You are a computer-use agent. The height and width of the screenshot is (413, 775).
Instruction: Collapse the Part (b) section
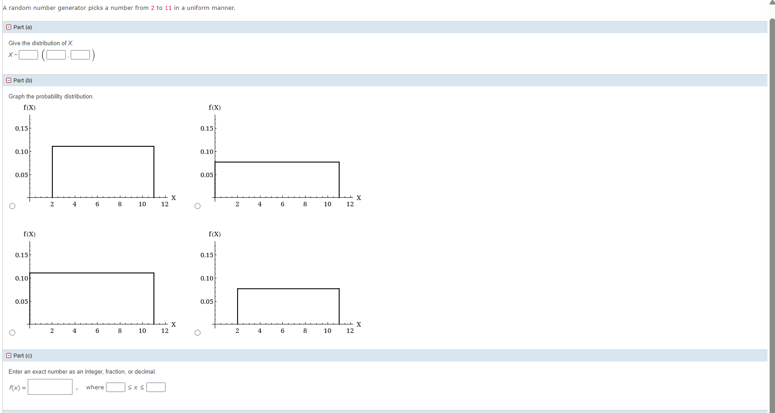click(9, 81)
